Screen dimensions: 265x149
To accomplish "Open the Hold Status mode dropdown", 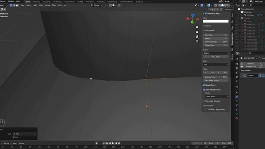I will (x=217, y=96).
